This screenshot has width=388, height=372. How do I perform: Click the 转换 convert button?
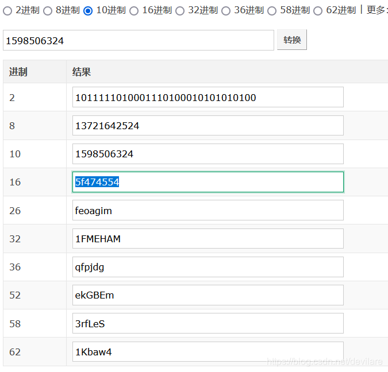(x=292, y=40)
